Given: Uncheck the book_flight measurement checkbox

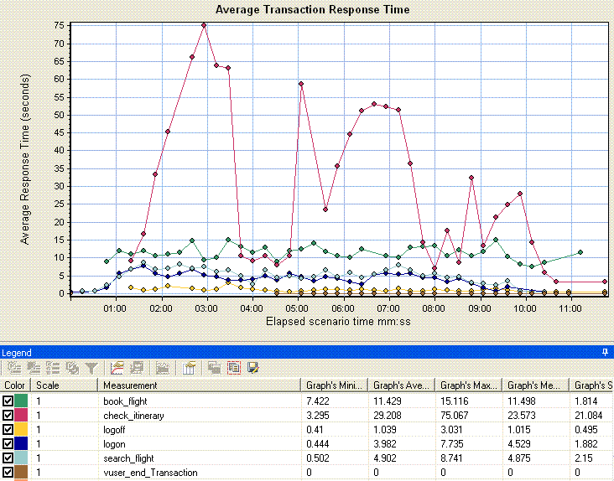Looking at the screenshot, I should [x=8, y=401].
